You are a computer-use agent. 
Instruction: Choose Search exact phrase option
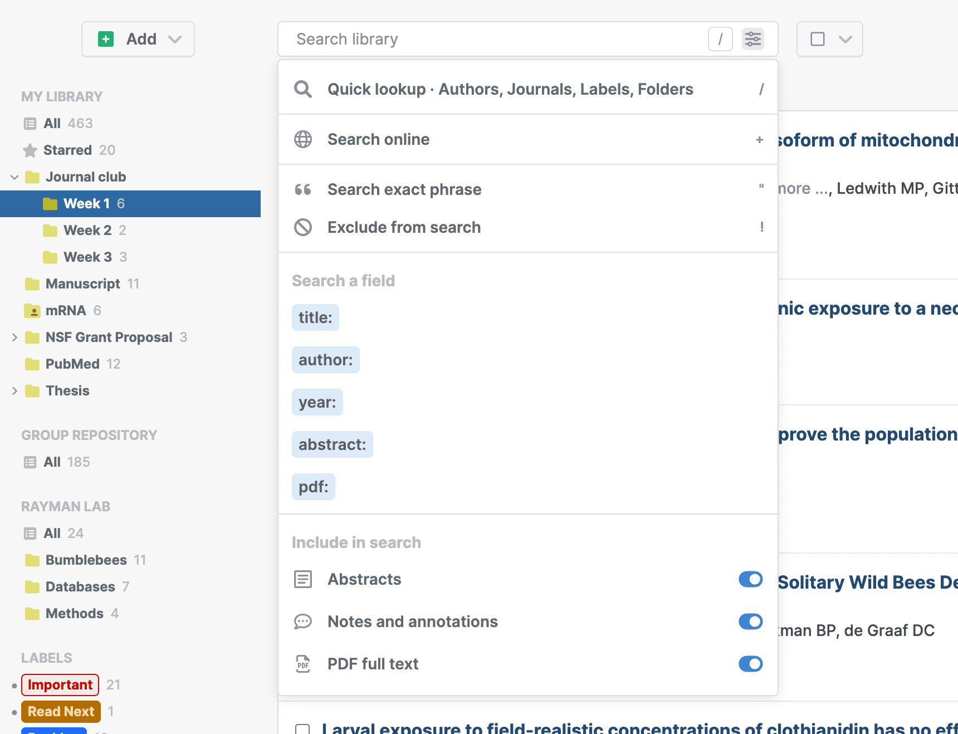404,189
